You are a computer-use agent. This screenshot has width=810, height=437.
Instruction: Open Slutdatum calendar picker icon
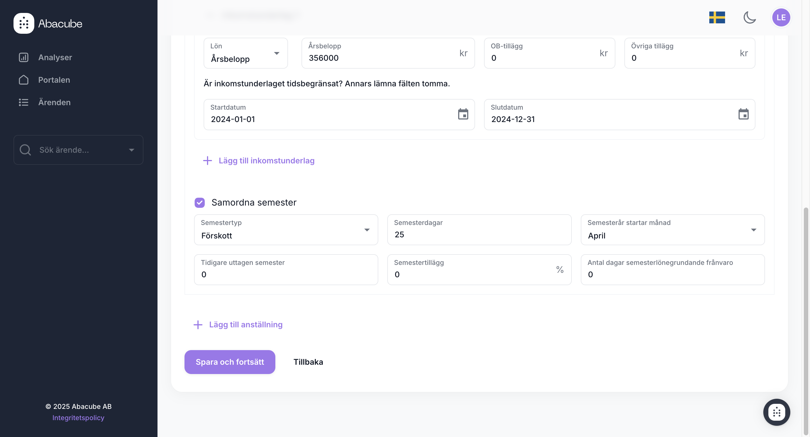(743, 114)
